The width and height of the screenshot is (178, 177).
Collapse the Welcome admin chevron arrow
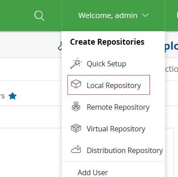click(145, 15)
